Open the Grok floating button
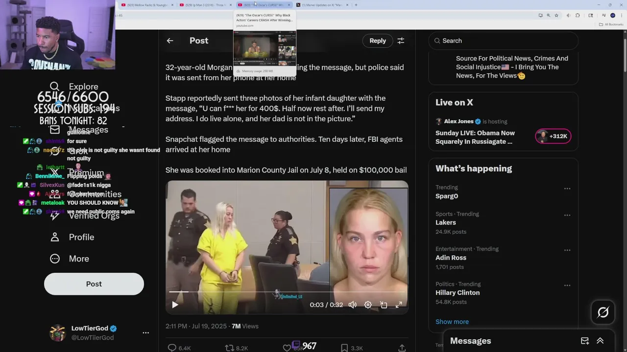 point(603,312)
